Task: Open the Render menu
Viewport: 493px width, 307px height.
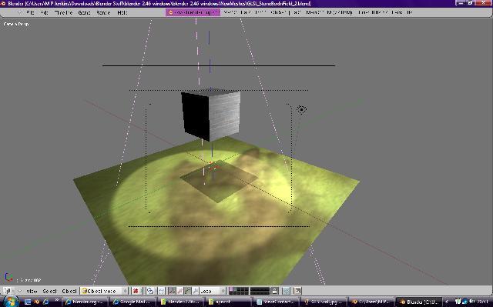Action: [x=103, y=12]
